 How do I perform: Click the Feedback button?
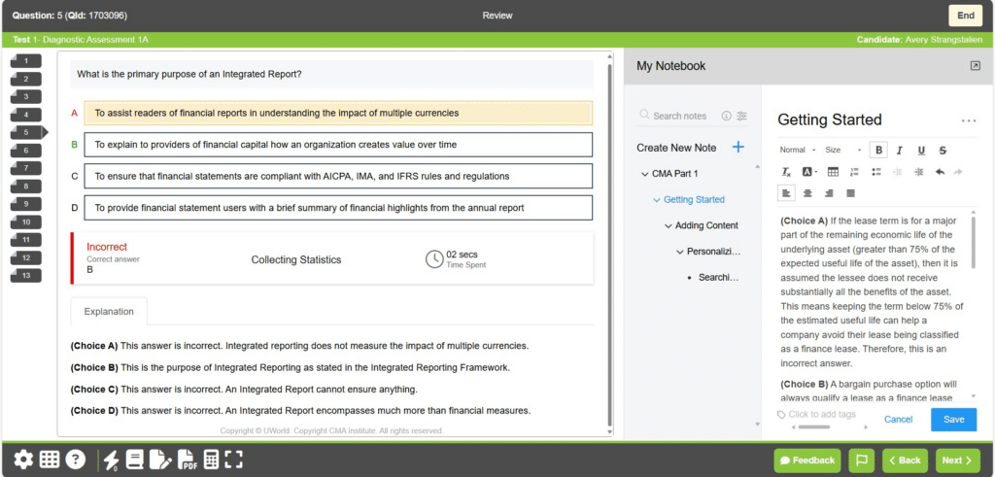[807, 460]
